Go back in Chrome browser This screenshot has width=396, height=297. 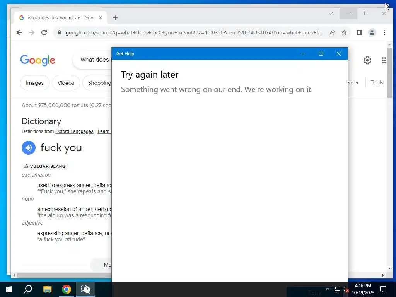tap(19, 32)
